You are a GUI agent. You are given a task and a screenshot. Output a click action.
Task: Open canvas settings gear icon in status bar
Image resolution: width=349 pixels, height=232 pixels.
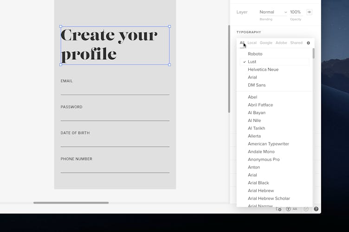coord(278,209)
